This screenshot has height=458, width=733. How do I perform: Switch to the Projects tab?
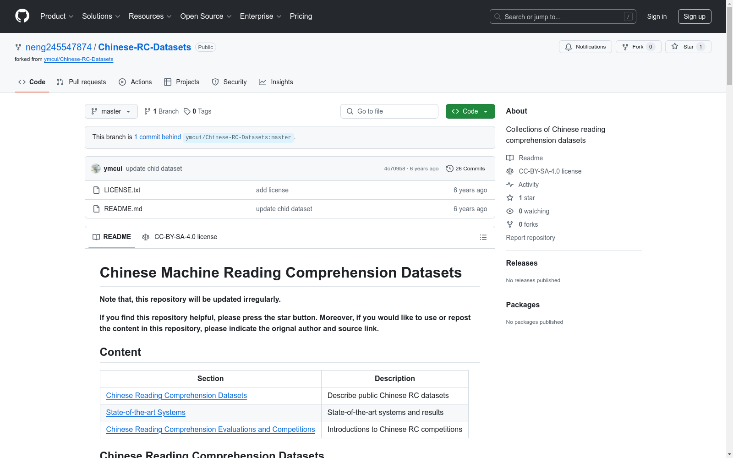182,82
